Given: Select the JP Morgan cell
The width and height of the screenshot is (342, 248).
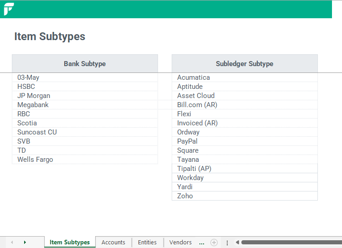Looking at the screenshot, I should pyautogui.click(x=85, y=96).
